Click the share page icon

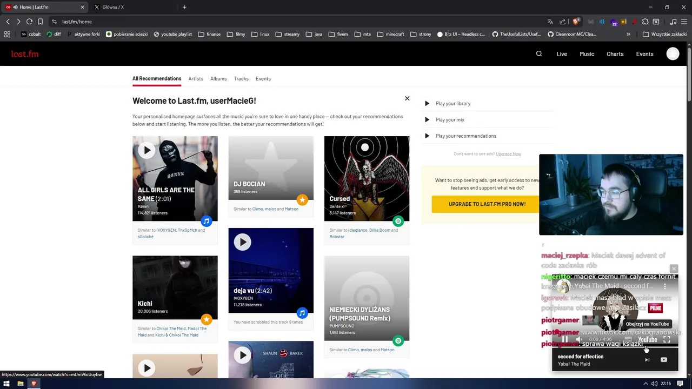tap(563, 22)
